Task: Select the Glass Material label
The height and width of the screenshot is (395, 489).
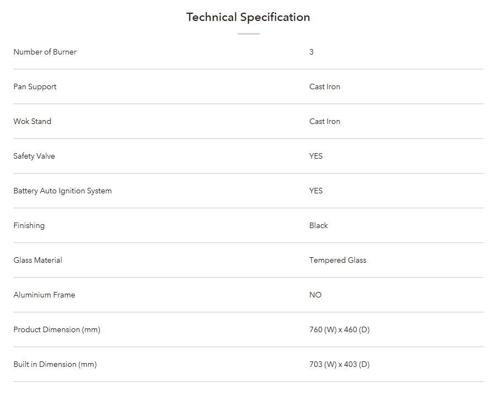Action: point(37,260)
